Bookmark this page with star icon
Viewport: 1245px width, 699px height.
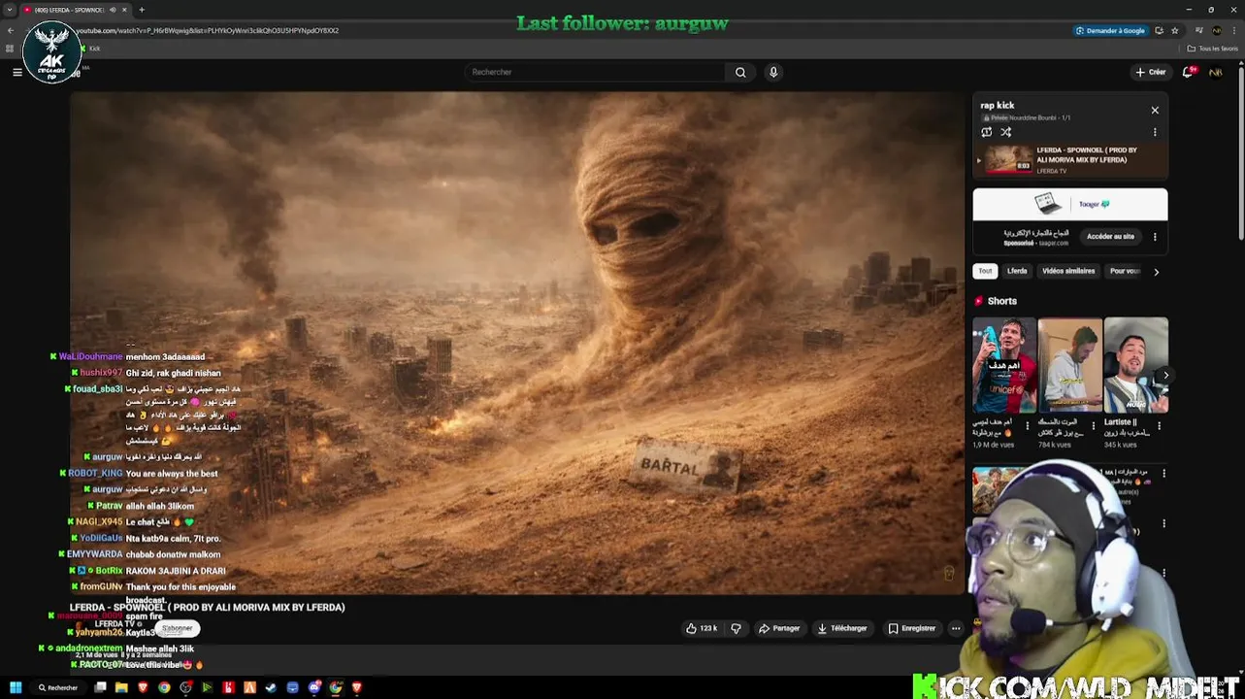[x=1174, y=30]
